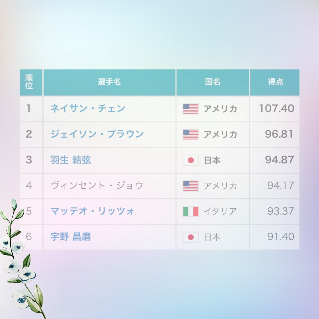Image resolution: width=319 pixels, height=319 pixels.
Task: Select the ヴィンセント・ジョウ name cell
Action: [x=109, y=185]
